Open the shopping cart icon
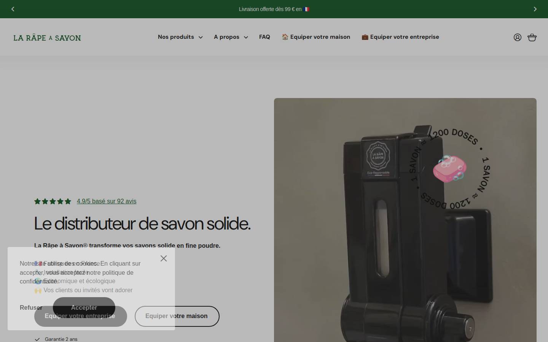 [532, 37]
